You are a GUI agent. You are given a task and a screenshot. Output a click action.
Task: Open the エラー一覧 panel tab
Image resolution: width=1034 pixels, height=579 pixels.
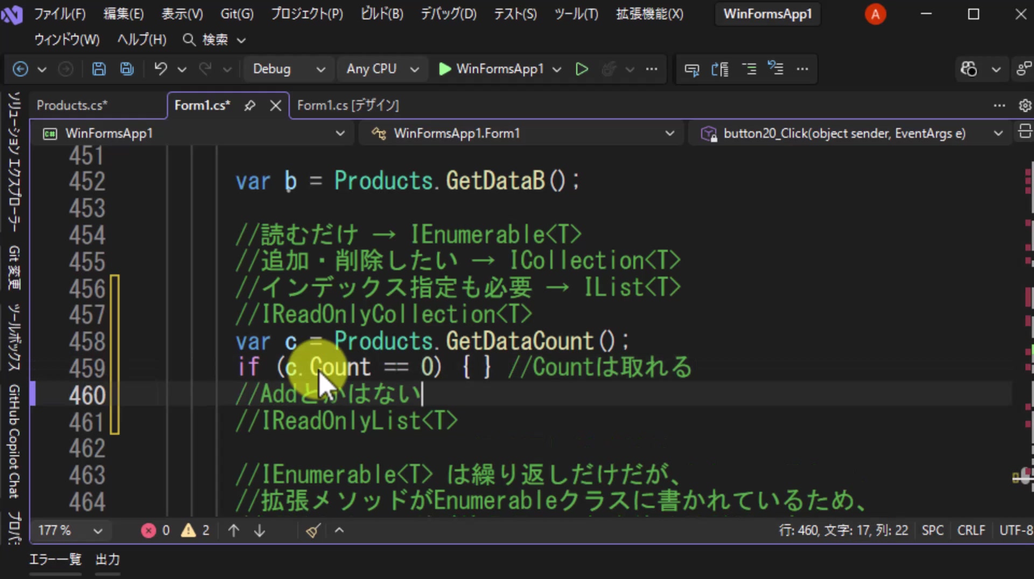tap(55, 560)
